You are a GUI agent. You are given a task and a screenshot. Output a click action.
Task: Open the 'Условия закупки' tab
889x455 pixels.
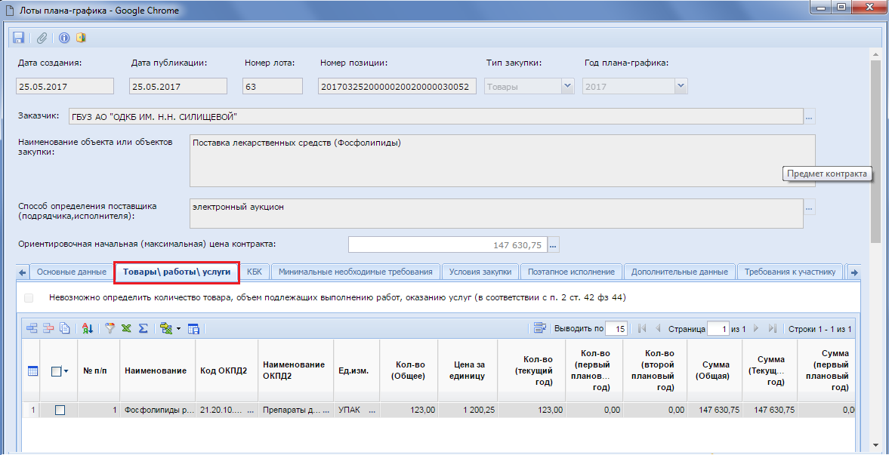click(x=480, y=272)
